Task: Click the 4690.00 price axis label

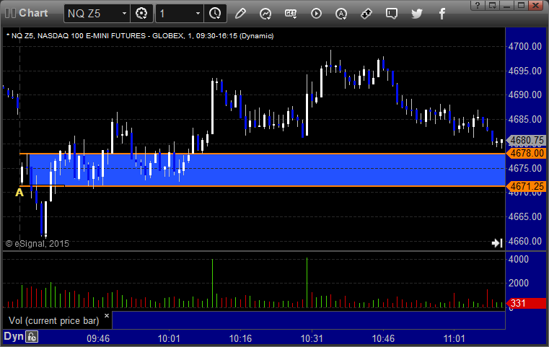Action: point(525,95)
